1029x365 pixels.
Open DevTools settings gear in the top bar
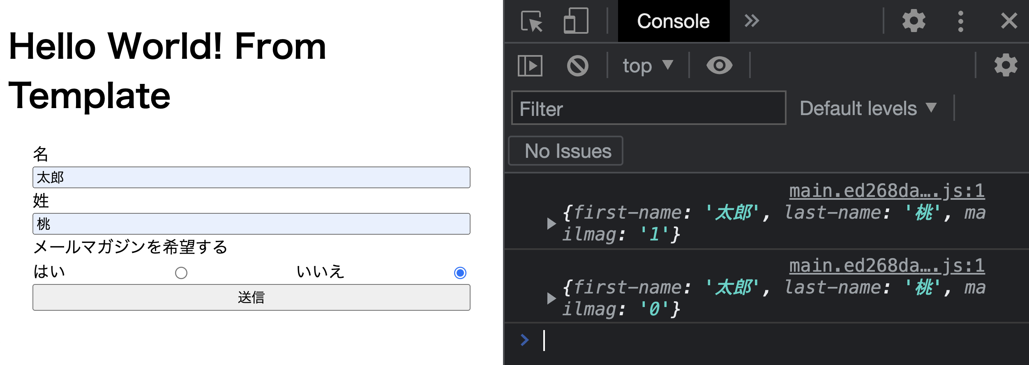pyautogui.click(x=914, y=21)
